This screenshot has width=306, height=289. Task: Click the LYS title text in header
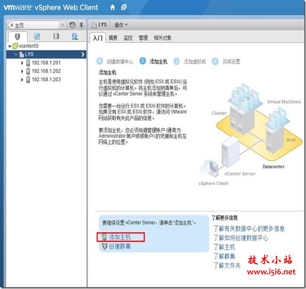point(103,25)
